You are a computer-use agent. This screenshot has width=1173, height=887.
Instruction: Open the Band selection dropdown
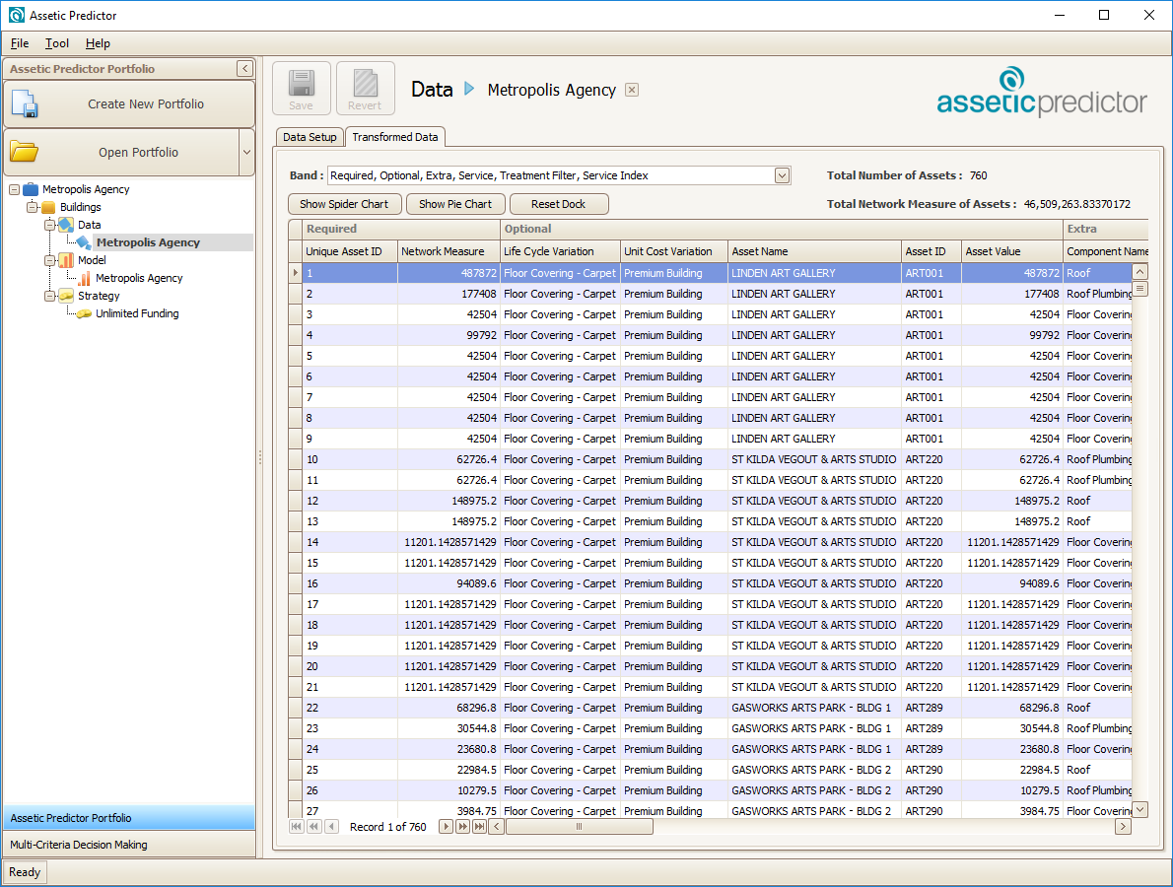click(x=782, y=174)
